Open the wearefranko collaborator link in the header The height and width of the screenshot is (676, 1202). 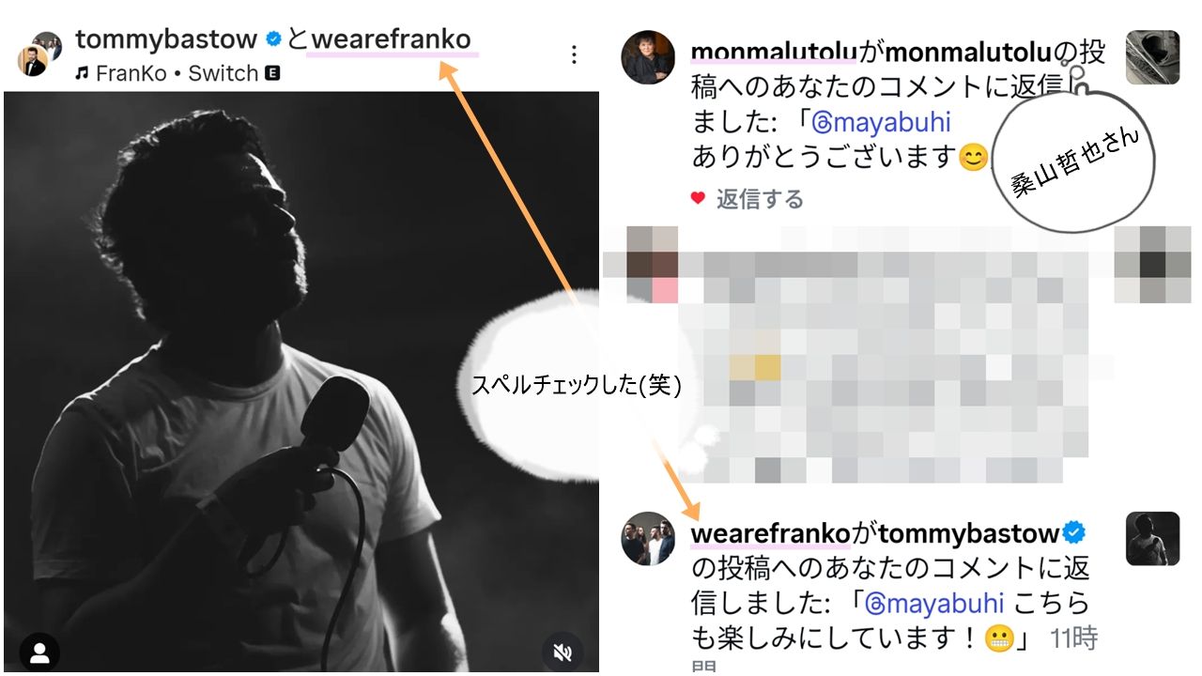tap(391, 39)
